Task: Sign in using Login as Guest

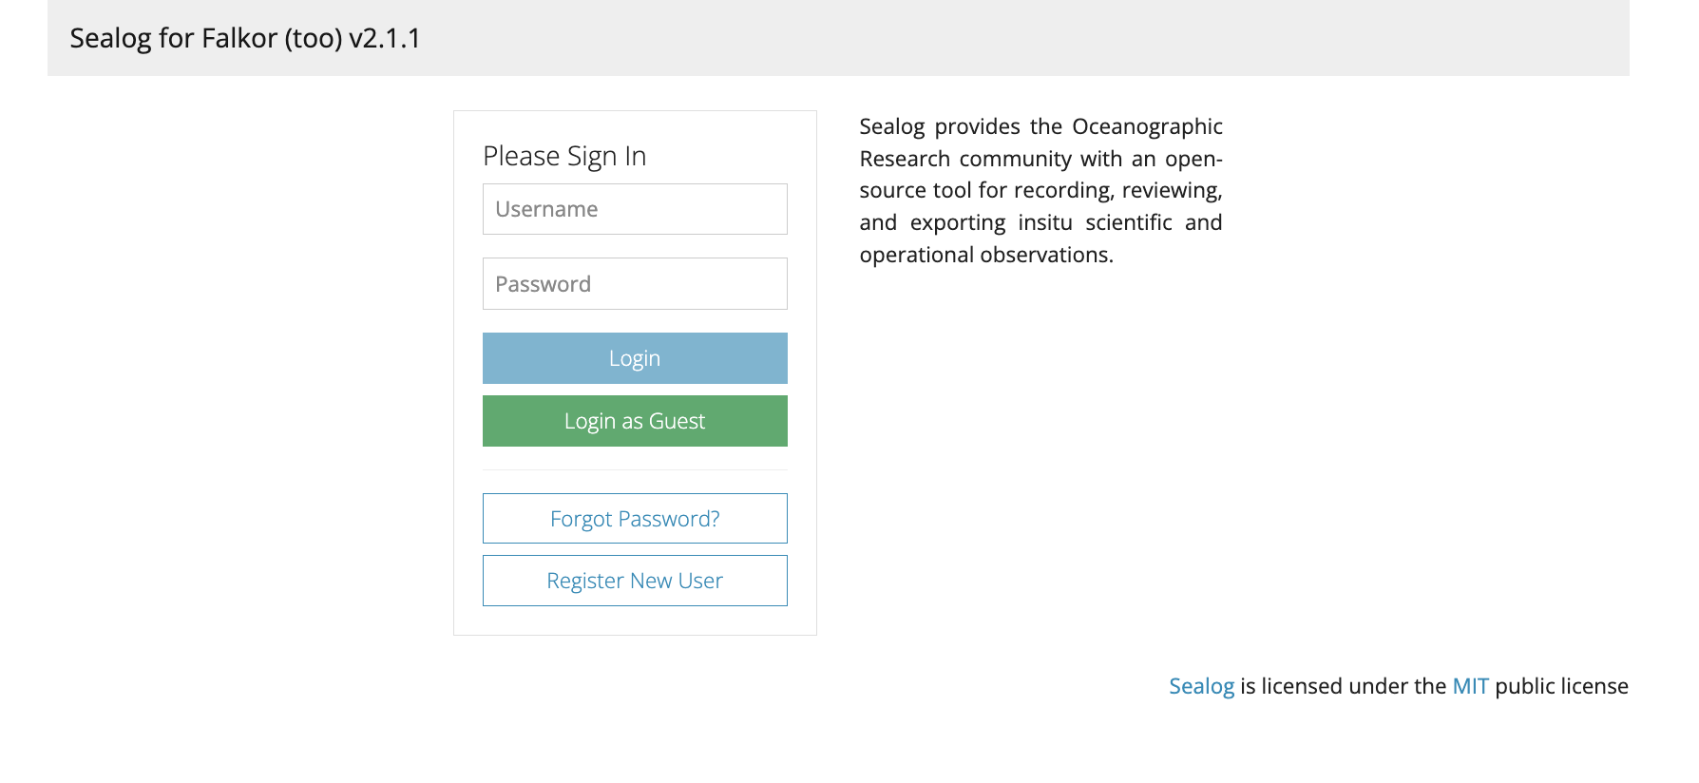Action: (635, 421)
